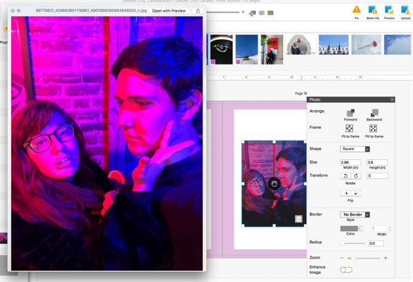Rotate photo counterclockwise
413x282 pixels.
[345, 176]
